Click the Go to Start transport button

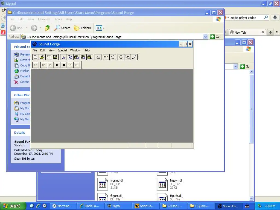click(x=70, y=65)
